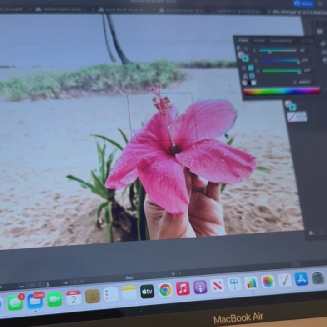This screenshot has height=327, width=327.
Task: Open Notes from the Dock
Action: pyautogui.click(x=129, y=293)
